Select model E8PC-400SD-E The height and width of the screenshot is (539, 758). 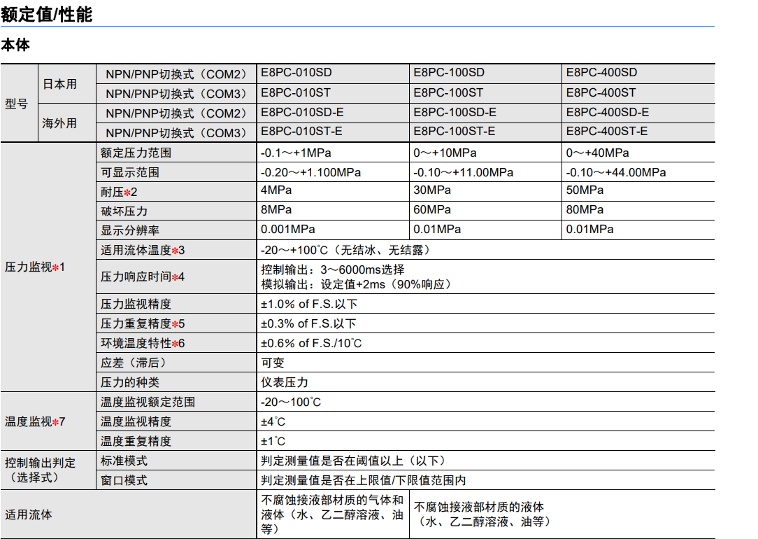[x=607, y=112]
